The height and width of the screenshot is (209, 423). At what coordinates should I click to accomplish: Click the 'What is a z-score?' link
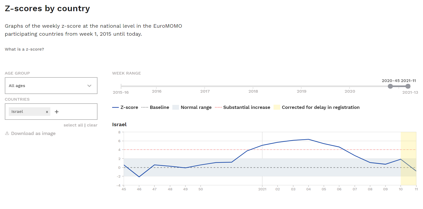point(24,49)
